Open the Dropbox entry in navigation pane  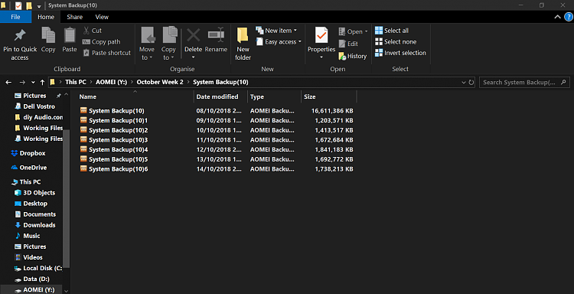(x=28, y=153)
